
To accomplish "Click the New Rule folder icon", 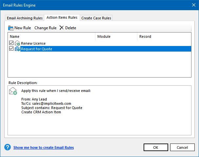I will [11, 28].
